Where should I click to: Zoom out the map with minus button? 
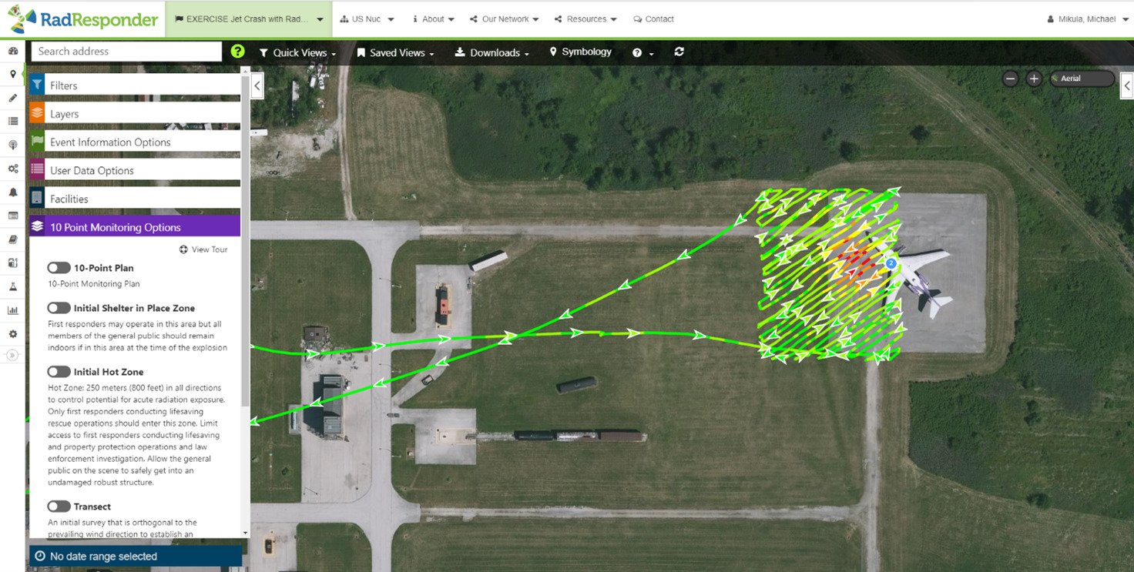coord(1011,79)
